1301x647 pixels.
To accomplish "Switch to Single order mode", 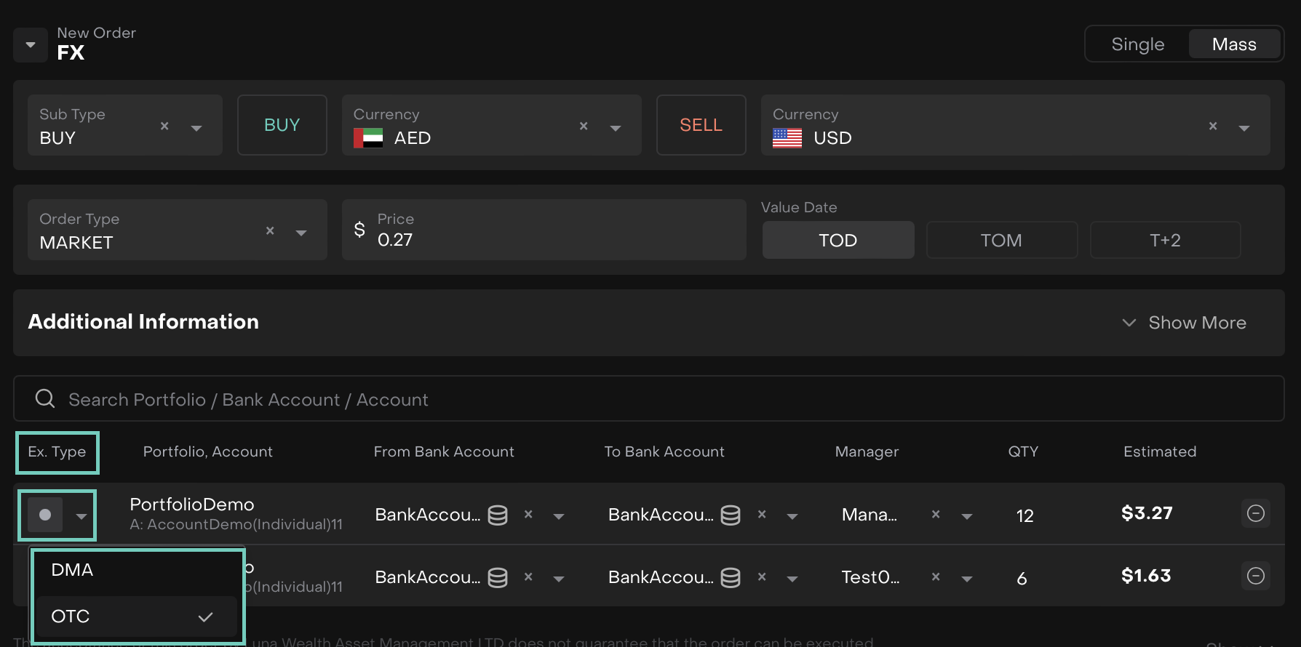I will pyautogui.click(x=1137, y=44).
